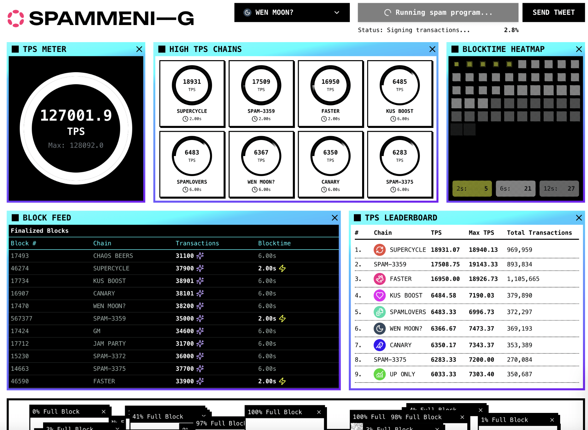Close the HIGH TPS CHAINS panel
The height and width of the screenshot is (430, 588).
pos(432,49)
